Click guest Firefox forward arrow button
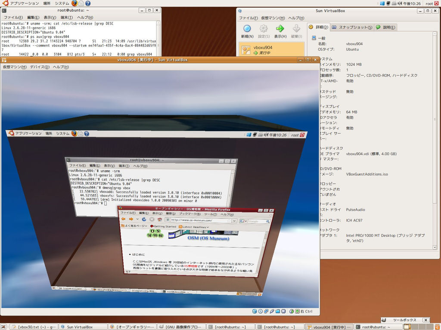The height and width of the screenshot is (330, 441). (131, 219)
